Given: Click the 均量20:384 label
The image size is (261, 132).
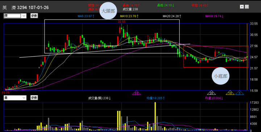Looking at the screenshot, I should (214, 98).
